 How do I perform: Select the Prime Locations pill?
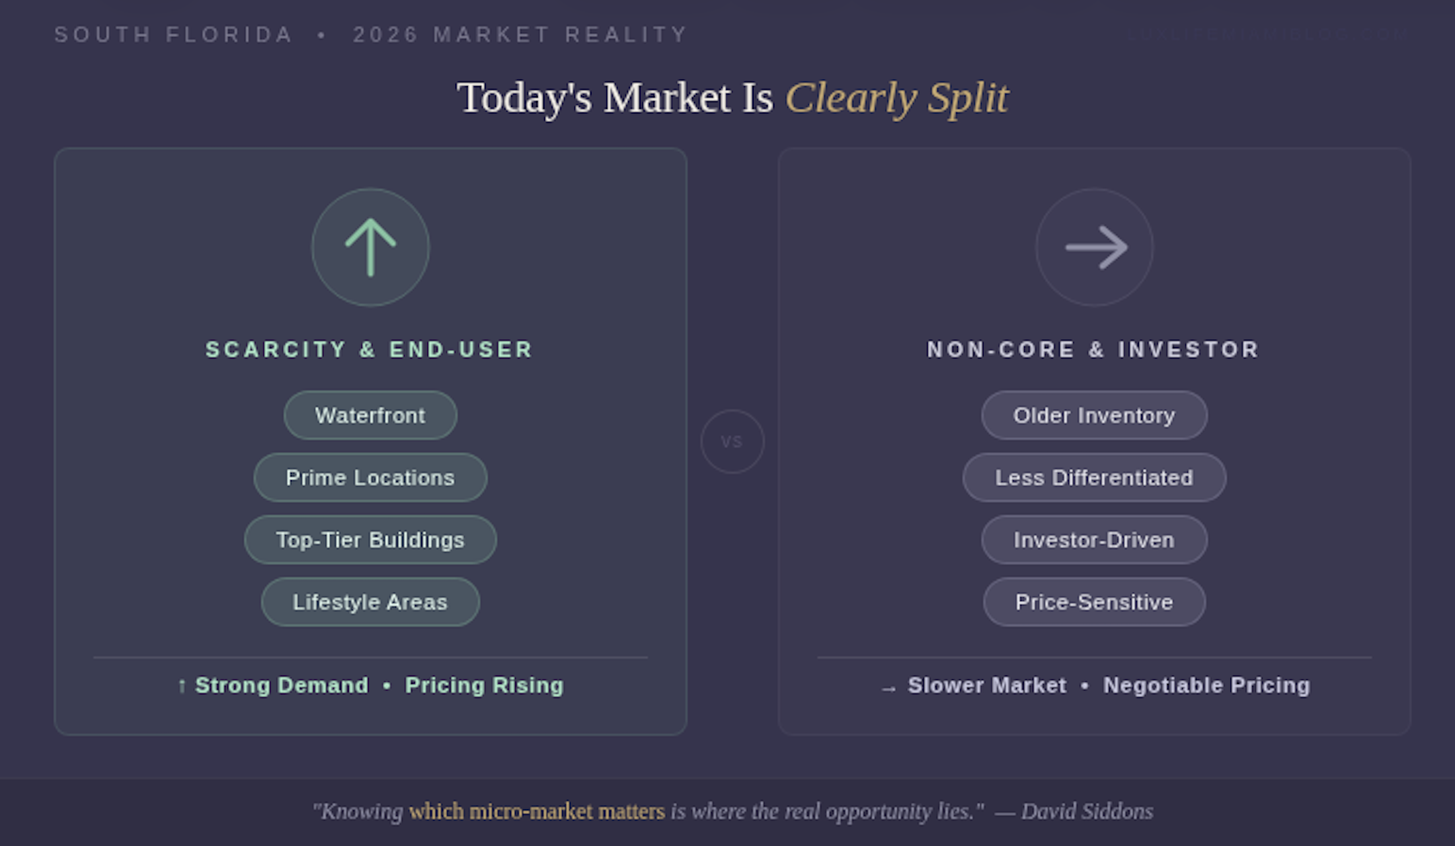tap(370, 477)
